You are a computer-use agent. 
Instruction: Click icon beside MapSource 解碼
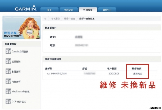coord(8,91)
